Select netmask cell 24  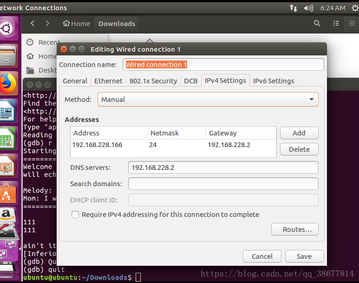tap(153, 145)
